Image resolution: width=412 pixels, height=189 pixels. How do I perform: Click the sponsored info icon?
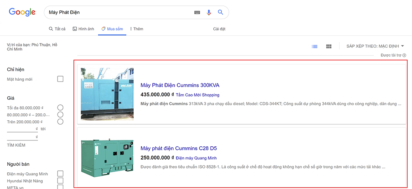[x=404, y=55]
